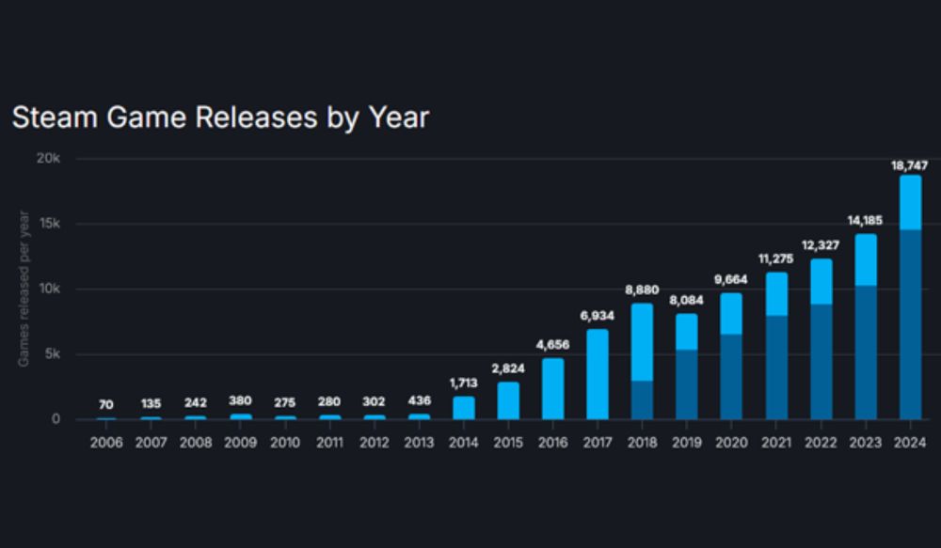Screen dimensions: 941x548
Task: Select the 2023 bar's dark blue segment
Action: 866,352
